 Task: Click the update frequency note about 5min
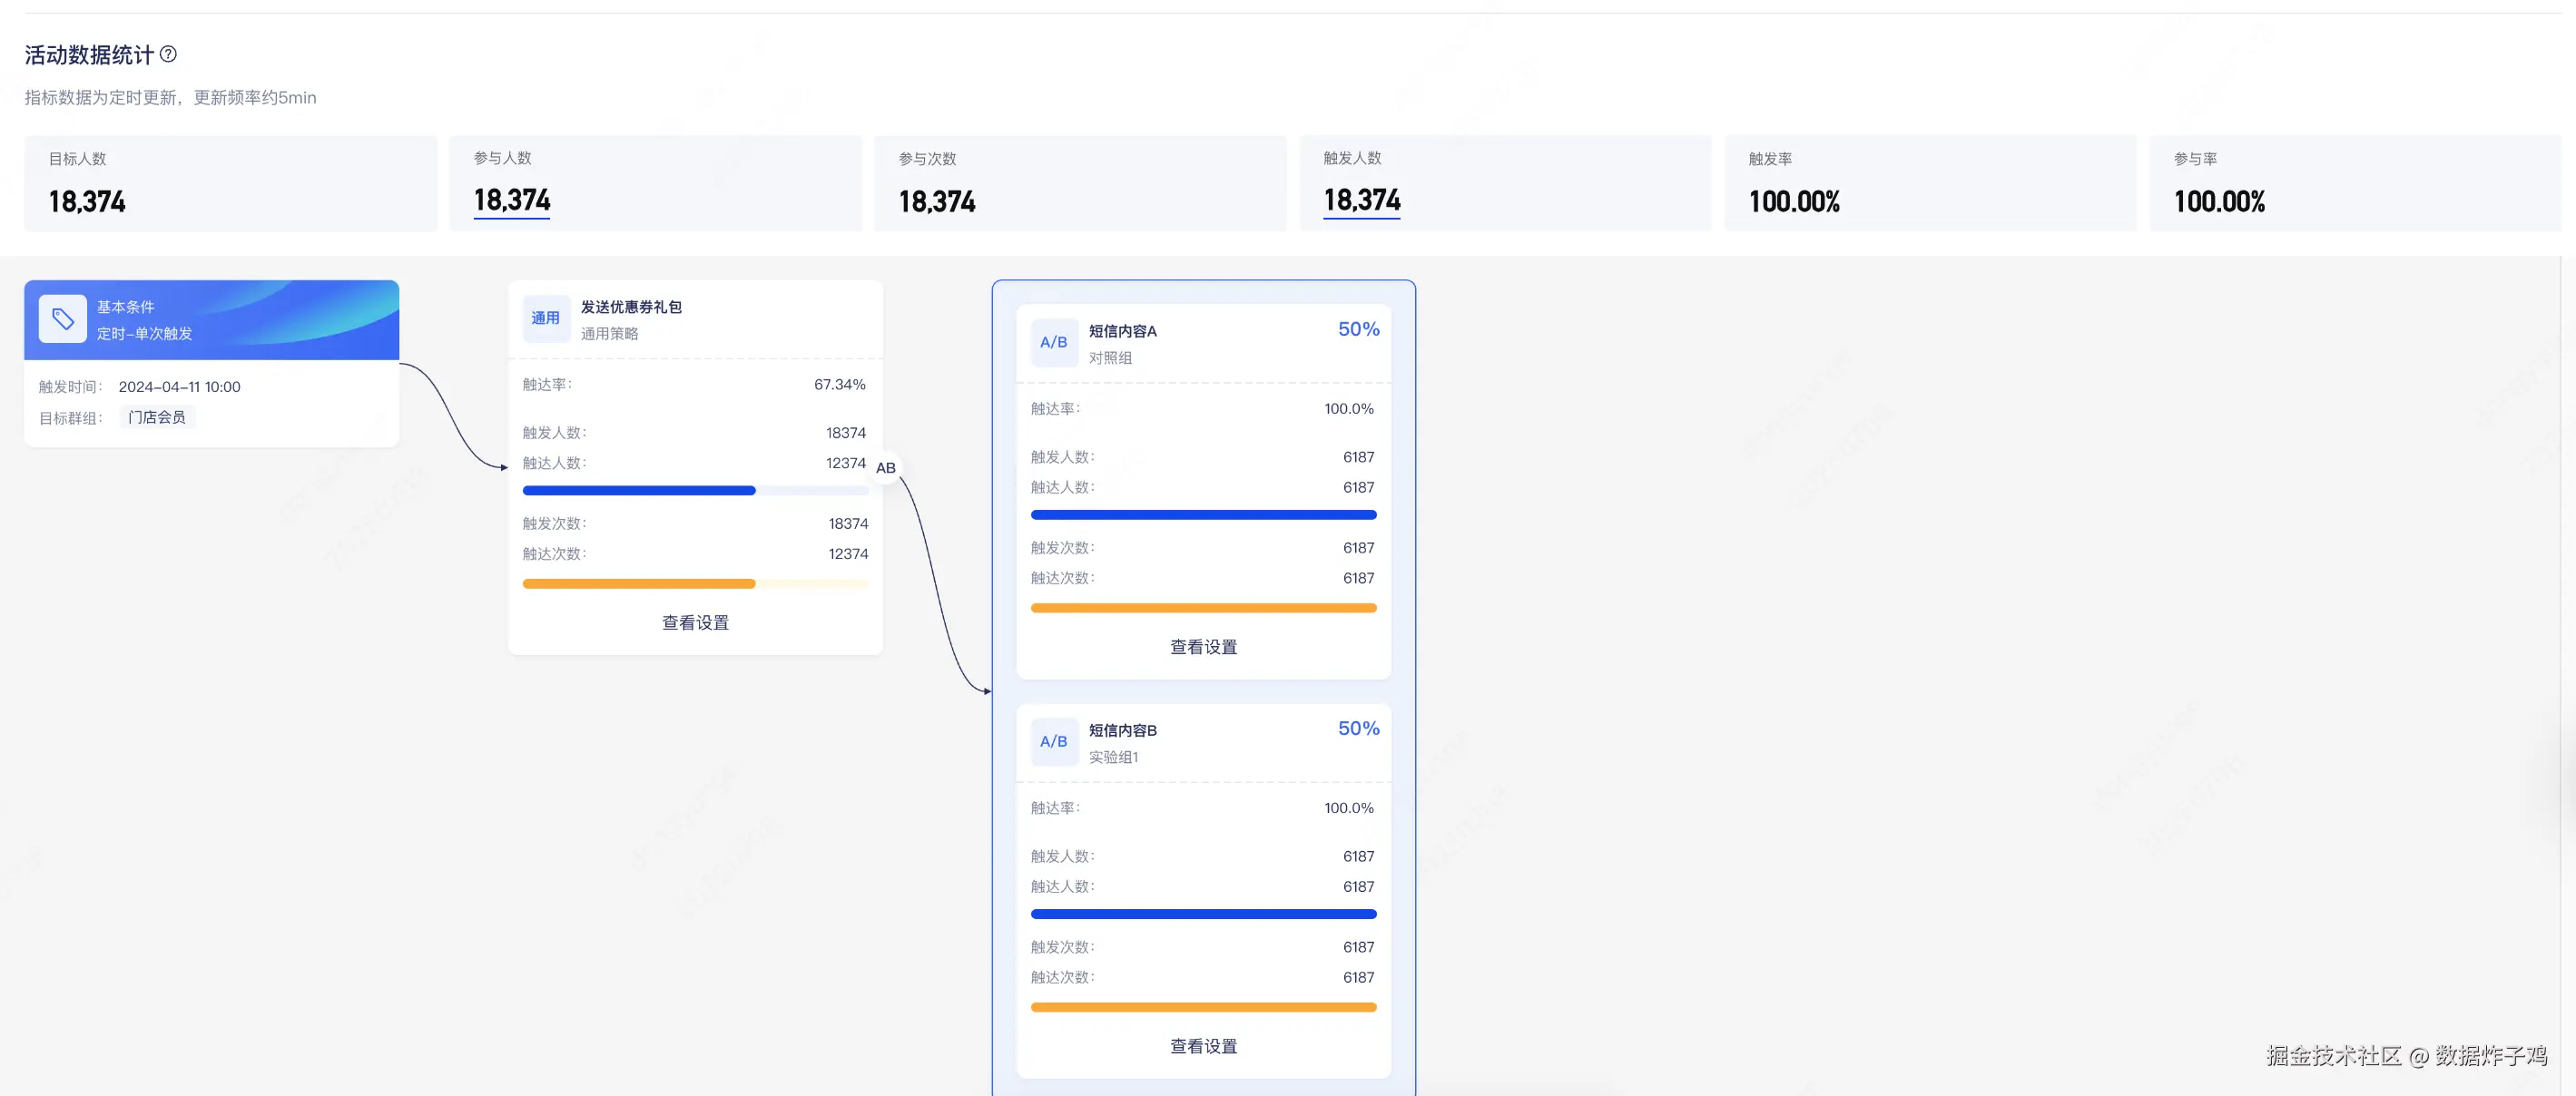click(171, 98)
